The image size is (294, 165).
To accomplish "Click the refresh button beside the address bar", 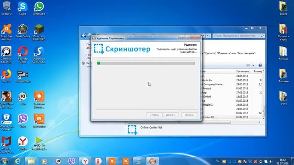I will [x=208, y=36].
